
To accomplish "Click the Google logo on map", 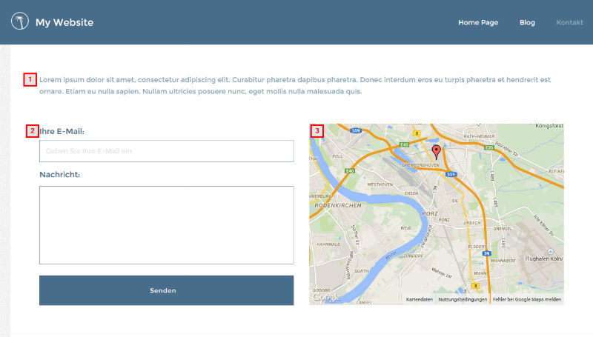I will pos(325,298).
